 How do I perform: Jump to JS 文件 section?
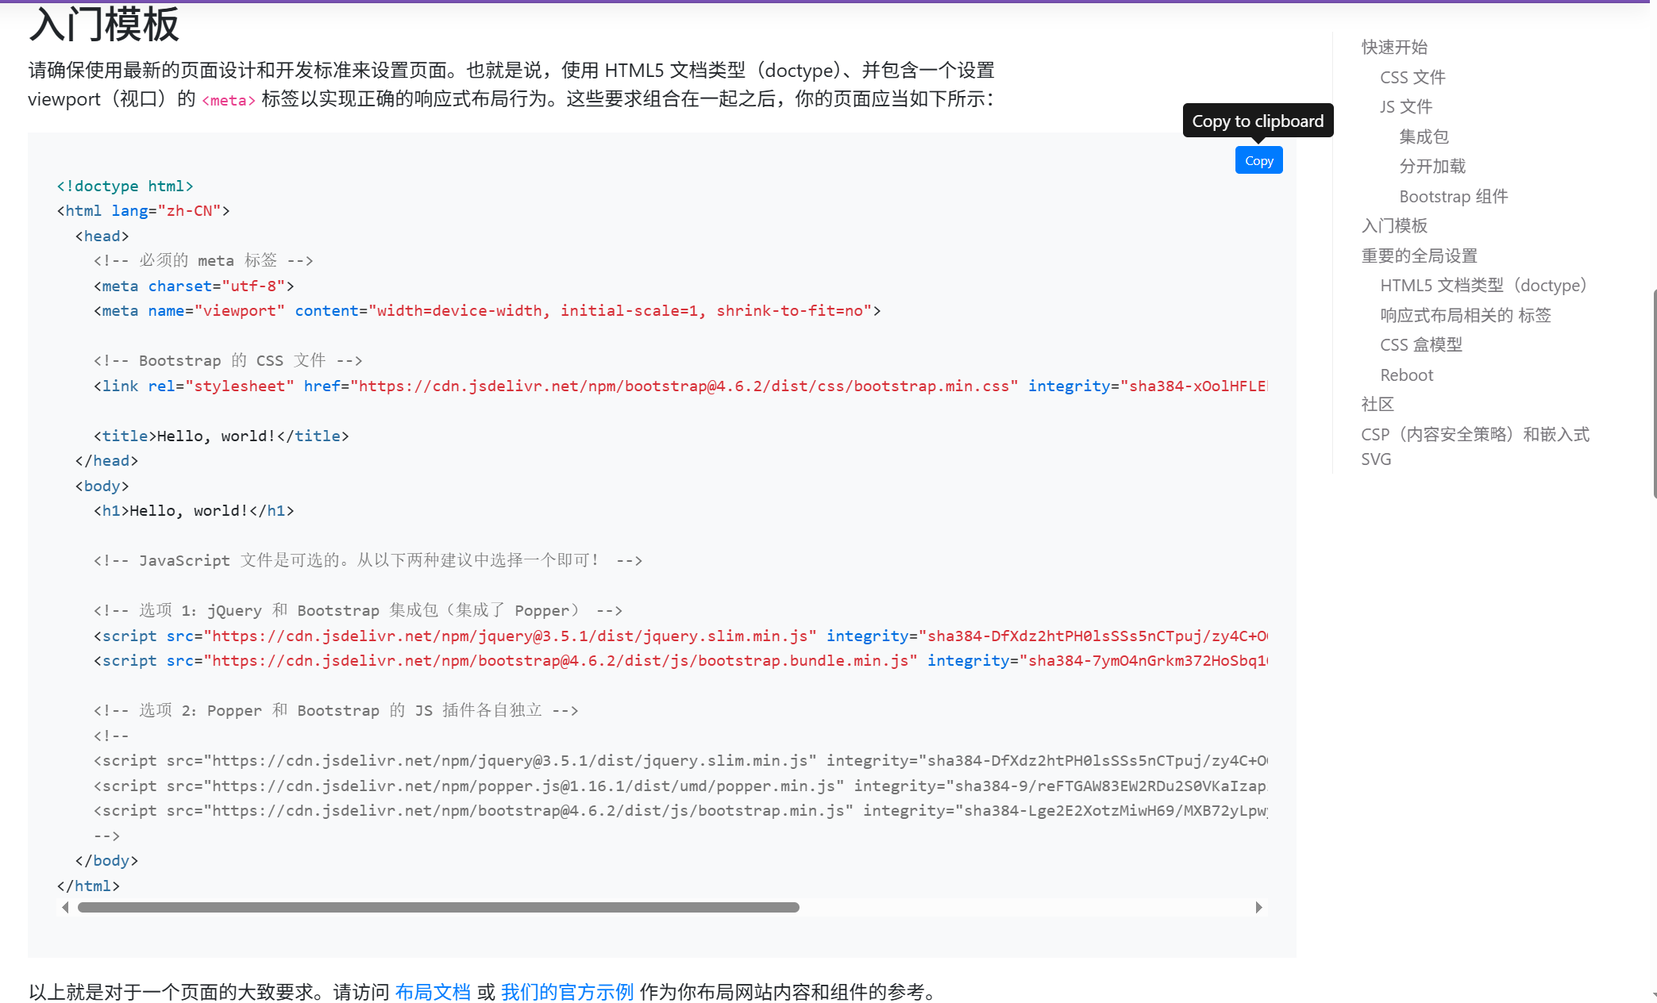click(1405, 106)
